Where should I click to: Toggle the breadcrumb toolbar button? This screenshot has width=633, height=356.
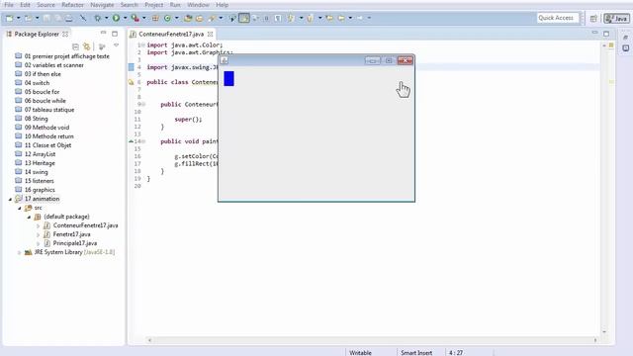coord(232,18)
